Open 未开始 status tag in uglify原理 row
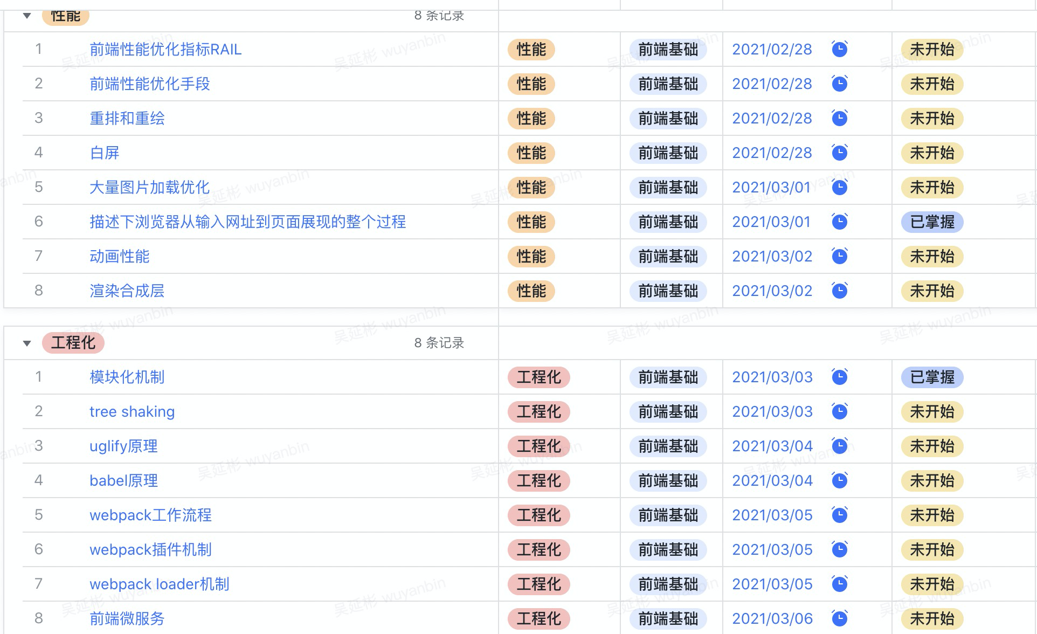The image size is (1037, 634). click(x=932, y=446)
